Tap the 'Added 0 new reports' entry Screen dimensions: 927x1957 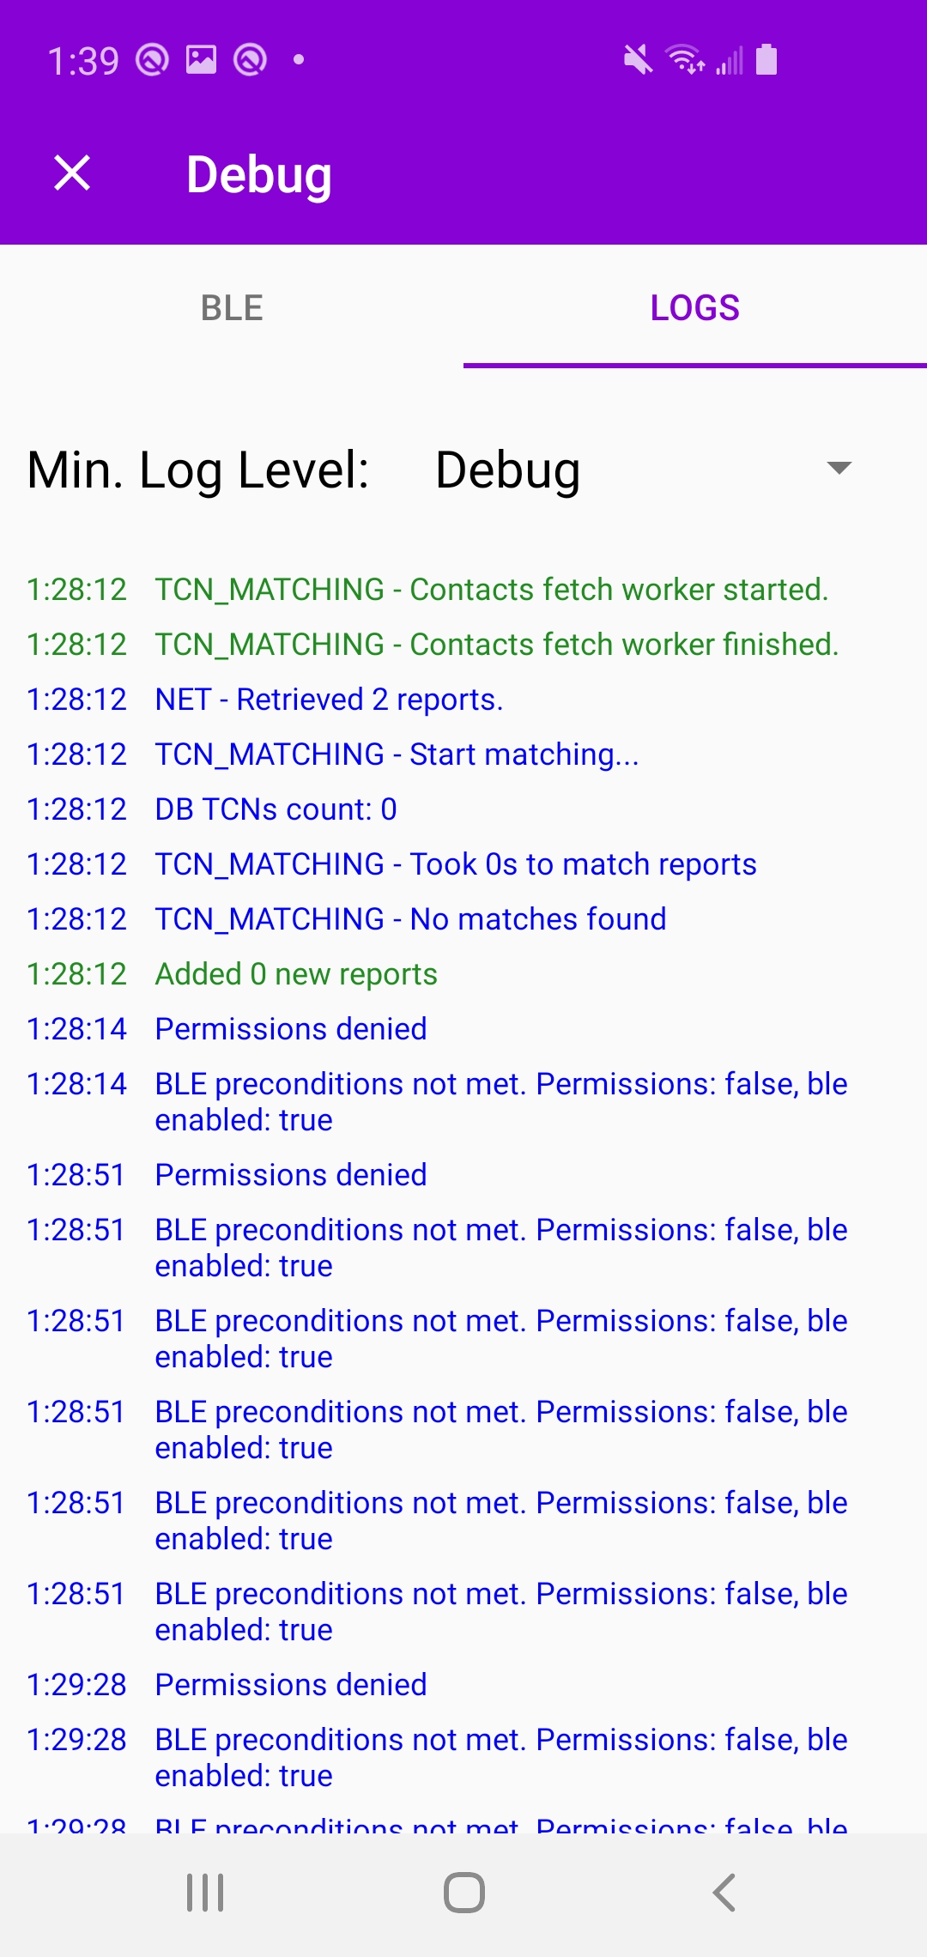[295, 973]
